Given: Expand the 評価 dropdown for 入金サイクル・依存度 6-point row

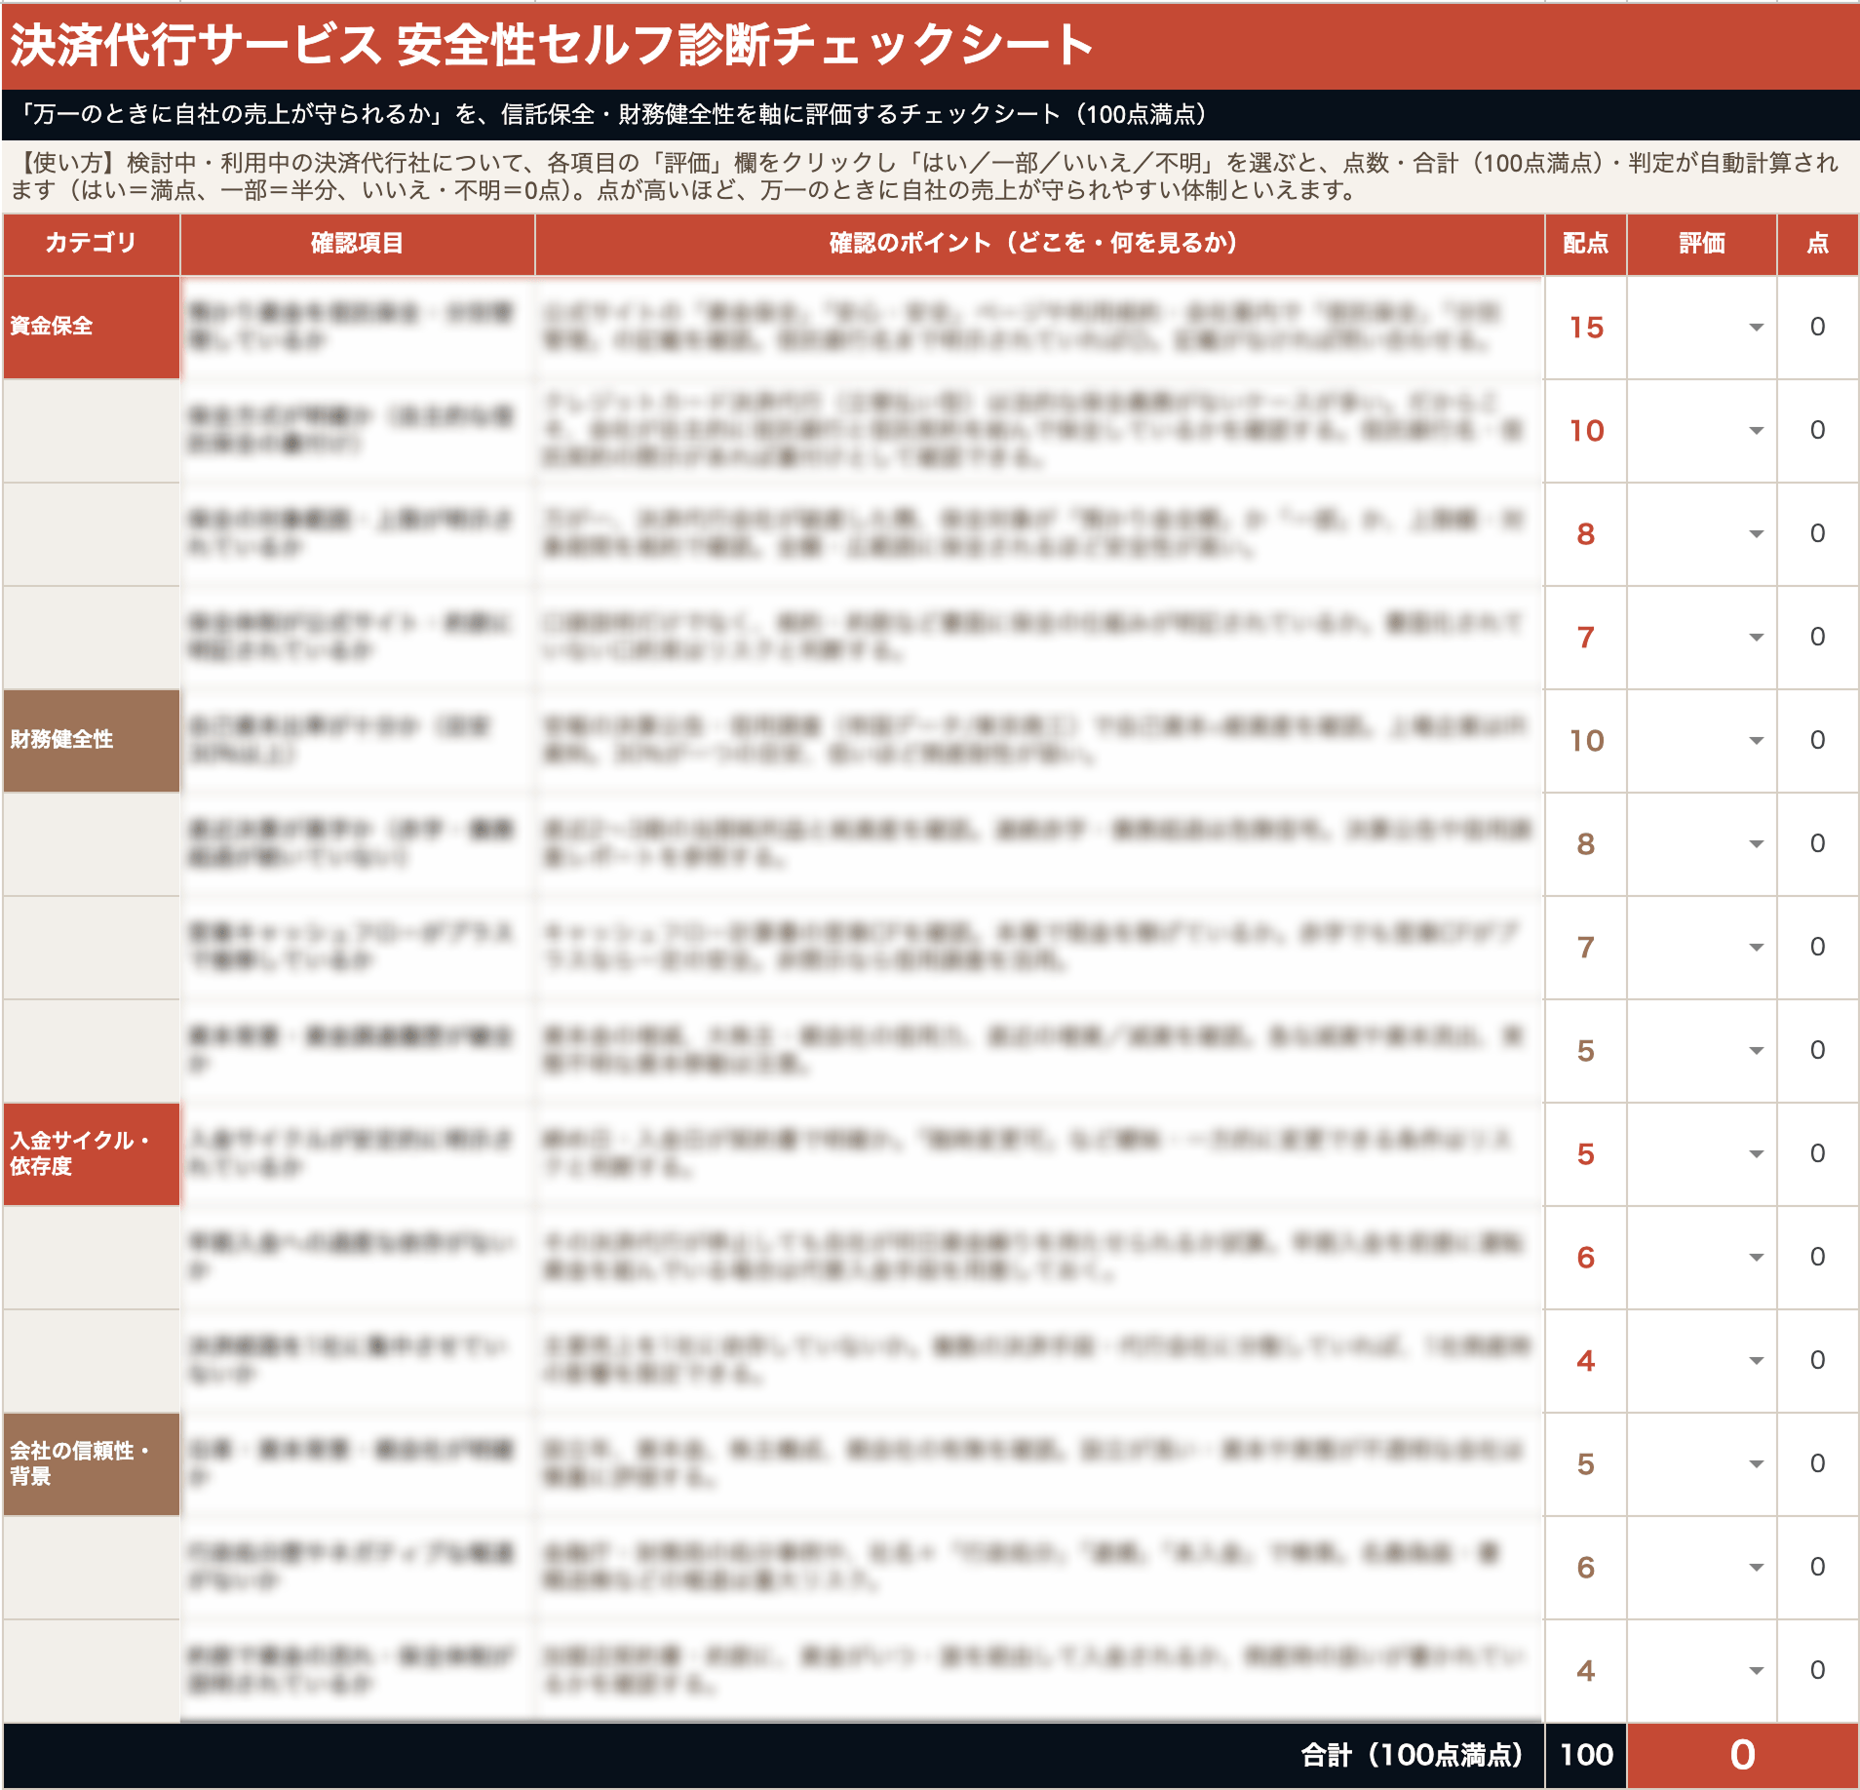Looking at the screenshot, I should tap(1756, 1257).
